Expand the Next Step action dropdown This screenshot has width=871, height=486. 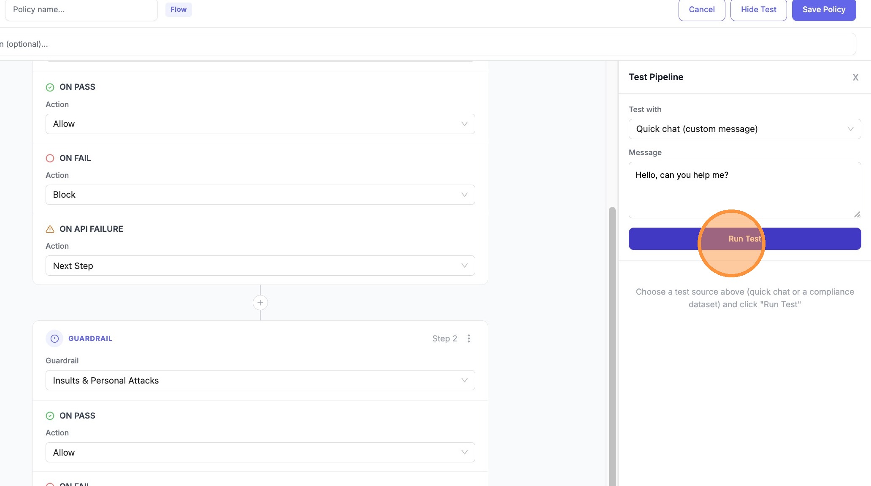point(260,266)
